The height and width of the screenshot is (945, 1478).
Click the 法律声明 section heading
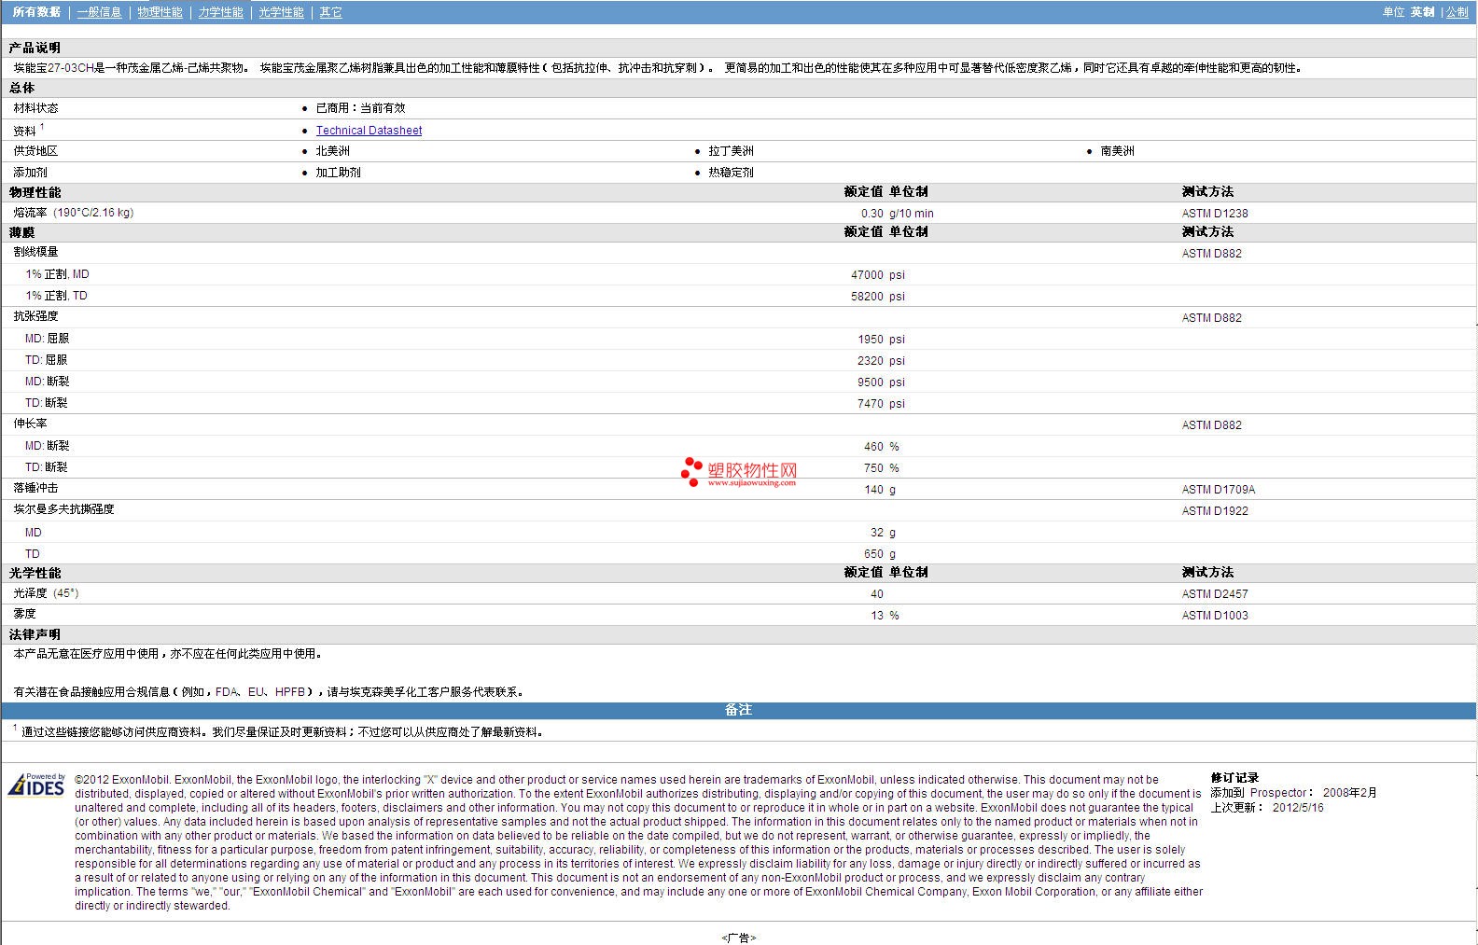point(35,634)
